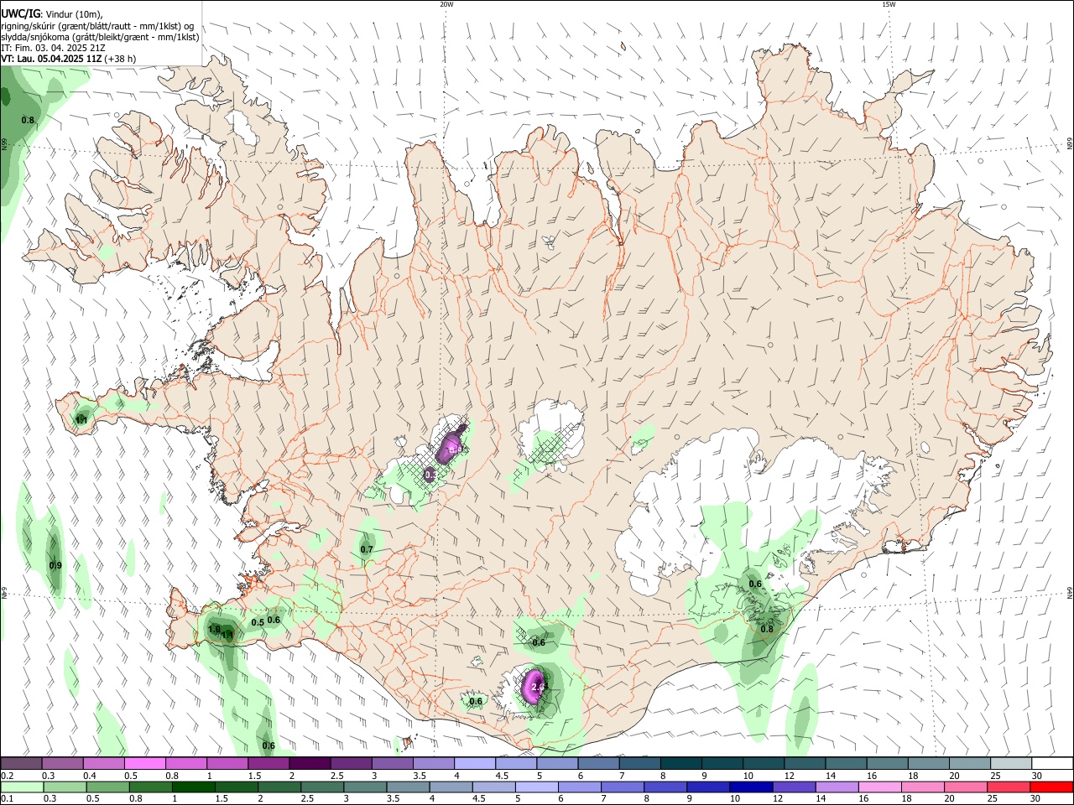
Task: Click the 0.2 label on the upper scale
Action: point(8,776)
